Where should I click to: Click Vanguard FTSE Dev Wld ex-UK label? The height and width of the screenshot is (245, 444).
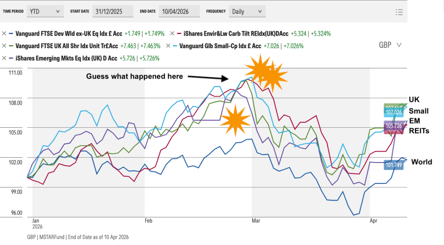pos(69,33)
